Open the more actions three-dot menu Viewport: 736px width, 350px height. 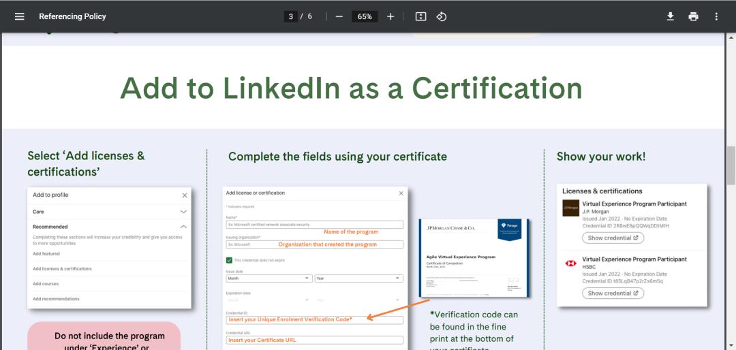coord(716,16)
